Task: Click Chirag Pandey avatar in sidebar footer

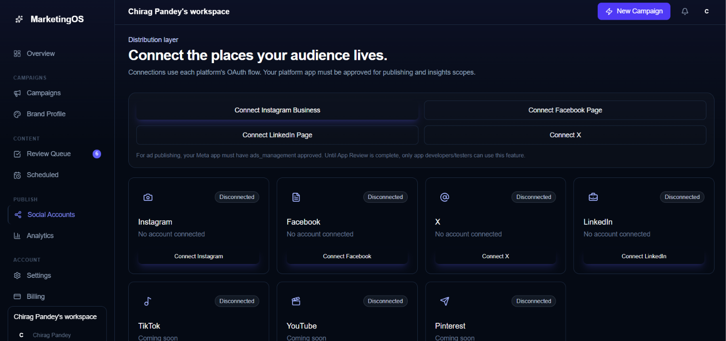Action: click(x=21, y=335)
